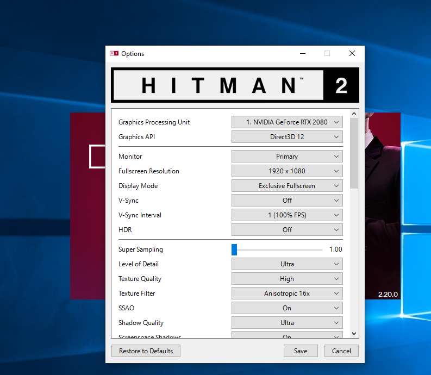The width and height of the screenshot is (431, 375).
Task: Open the Level of Detail dropdown
Action: (x=287, y=264)
